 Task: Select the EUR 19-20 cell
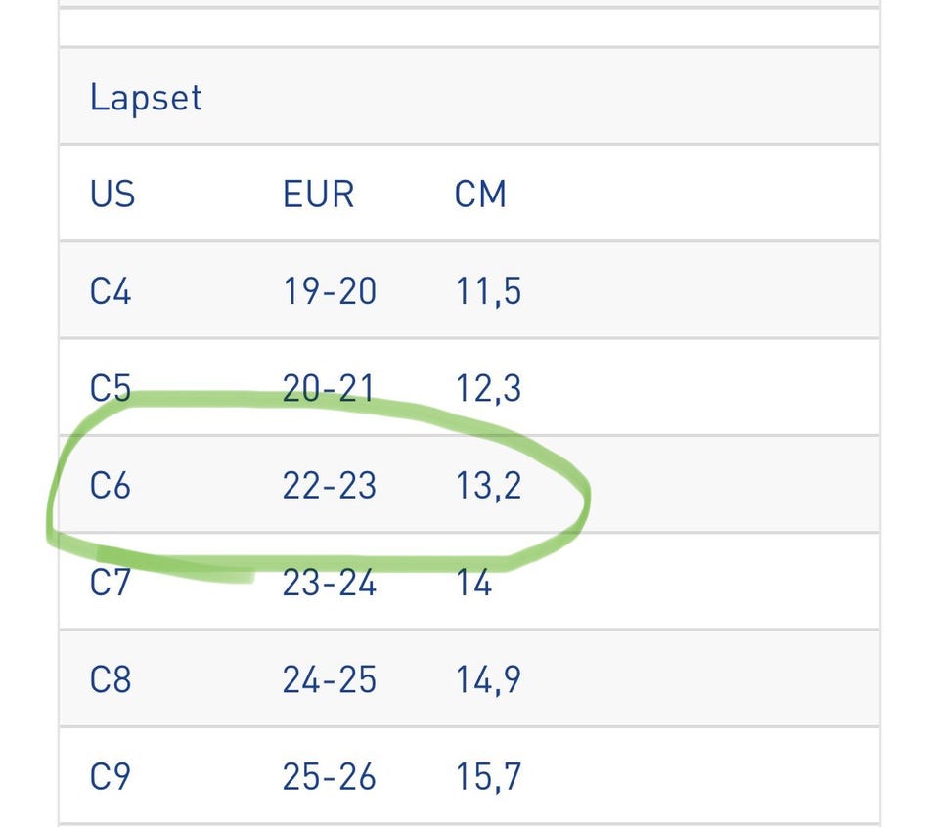pos(329,291)
